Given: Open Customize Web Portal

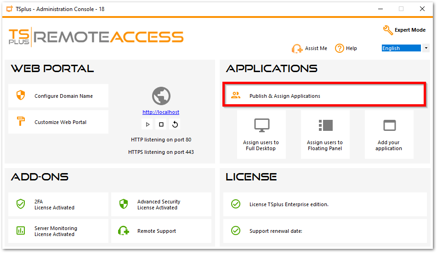Looking at the screenshot, I should coord(58,122).
